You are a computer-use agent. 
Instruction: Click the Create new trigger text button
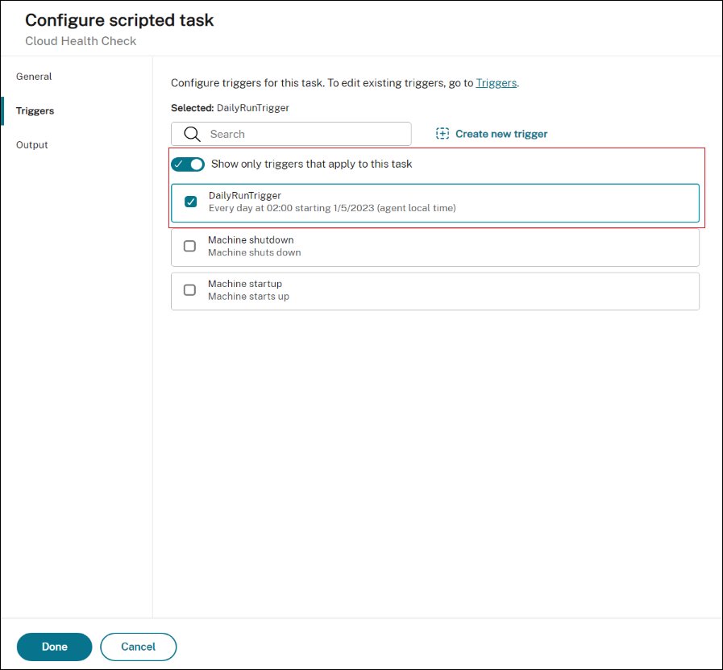point(501,134)
